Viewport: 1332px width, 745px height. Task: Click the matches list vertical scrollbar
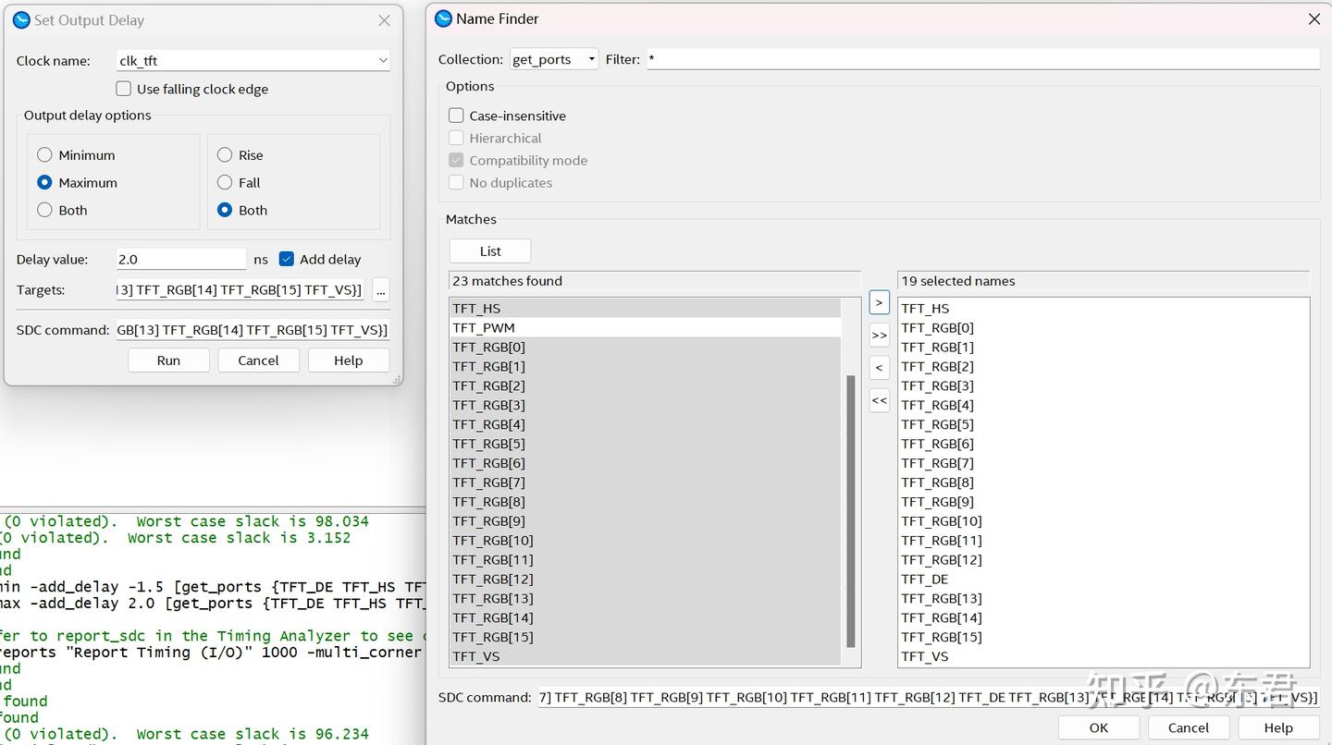point(851,511)
